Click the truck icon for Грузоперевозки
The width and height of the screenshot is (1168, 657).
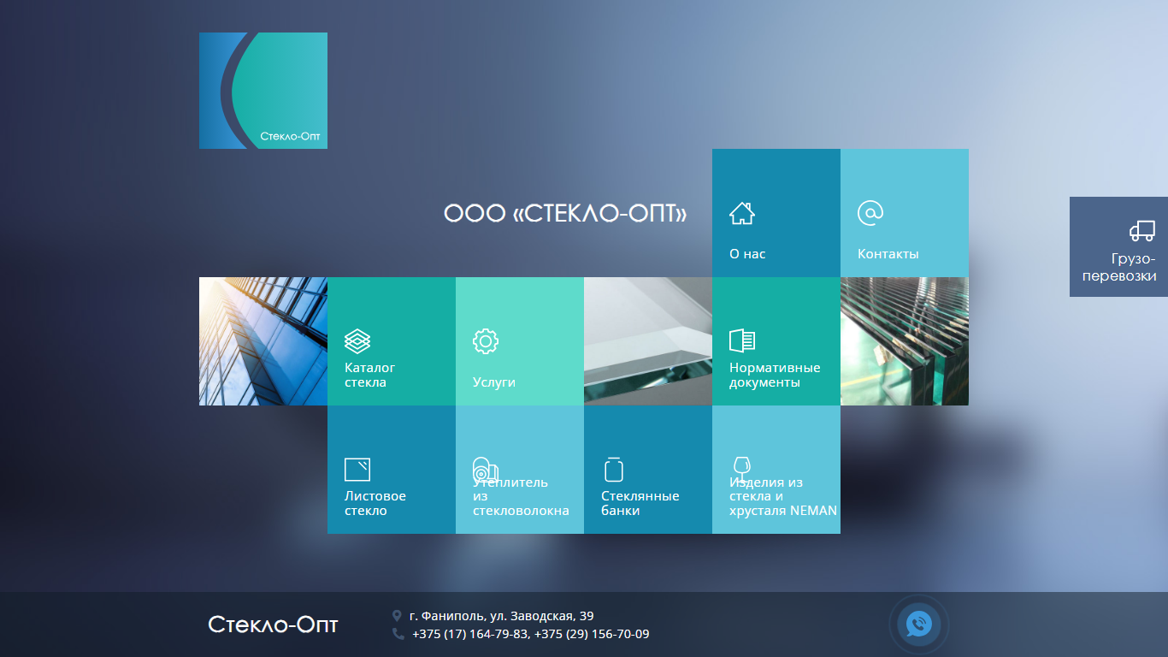click(x=1142, y=230)
